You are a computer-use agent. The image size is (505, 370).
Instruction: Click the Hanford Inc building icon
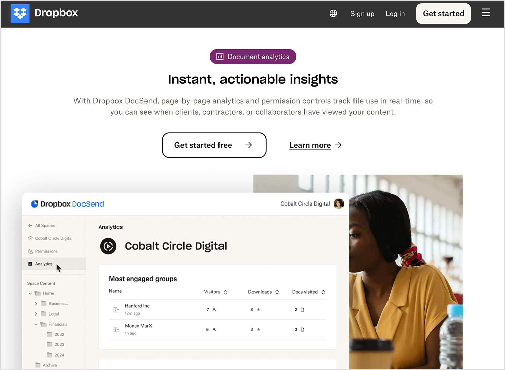click(116, 310)
